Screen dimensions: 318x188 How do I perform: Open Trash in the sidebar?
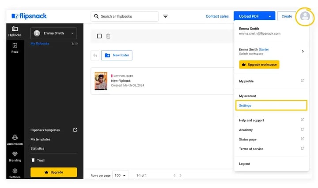(x=38, y=160)
